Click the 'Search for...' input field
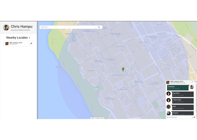This screenshot has height=140, width=197. tap(67, 27)
